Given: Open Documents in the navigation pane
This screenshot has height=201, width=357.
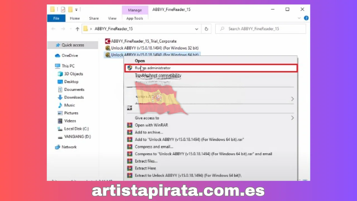Looking at the screenshot, I should [74, 90].
